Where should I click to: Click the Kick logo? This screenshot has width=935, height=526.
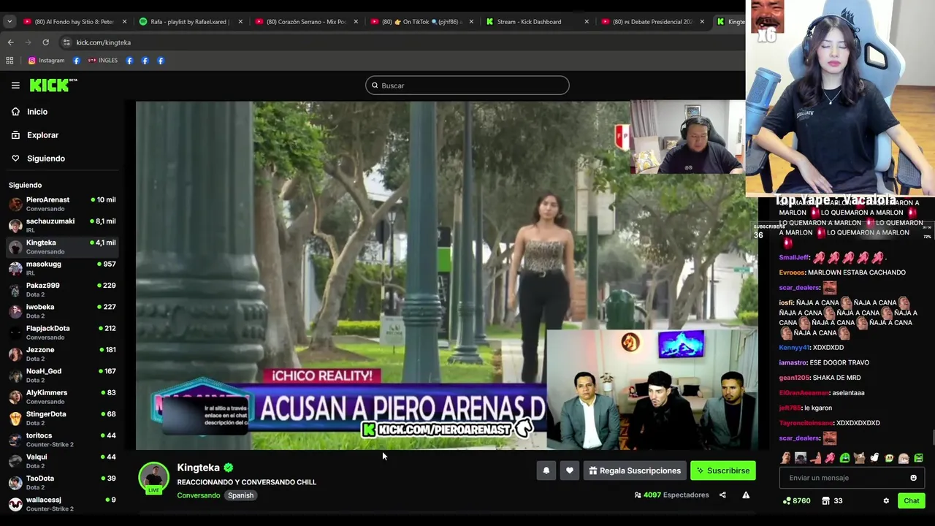click(x=53, y=85)
